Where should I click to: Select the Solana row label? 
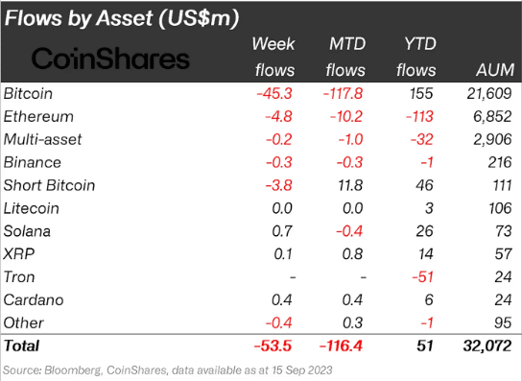pos(27,231)
